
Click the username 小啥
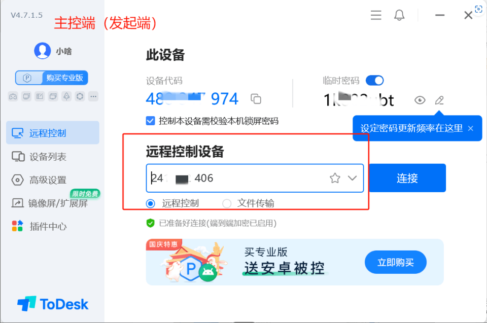(64, 51)
